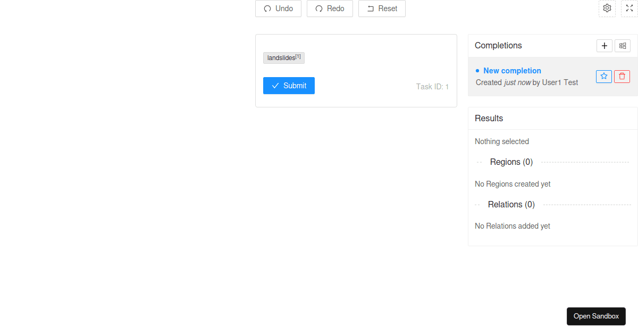638x335 pixels.
Task: Click the Completions panel header
Action: pyautogui.click(x=498, y=45)
